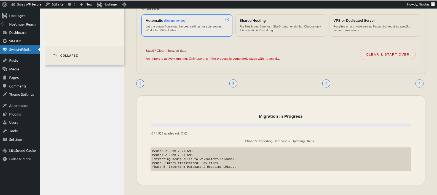Go to the Tools menu item
The image size is (437, 195).
click(13, 131)
